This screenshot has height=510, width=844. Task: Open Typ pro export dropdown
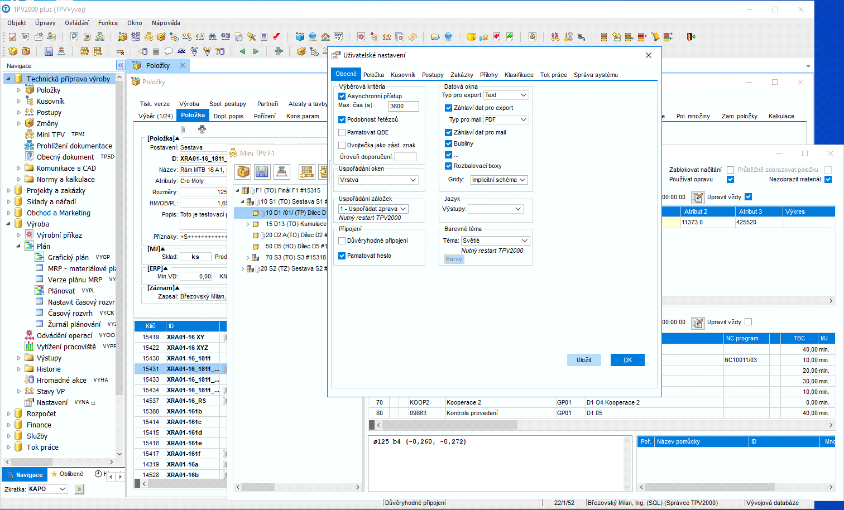pyautogui.click(x=524, y=95)
